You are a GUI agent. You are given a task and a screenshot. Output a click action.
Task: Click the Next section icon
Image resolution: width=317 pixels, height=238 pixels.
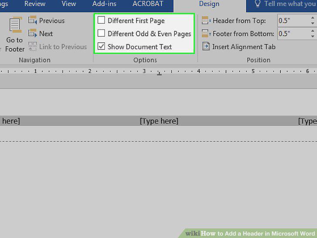[32, 34]
